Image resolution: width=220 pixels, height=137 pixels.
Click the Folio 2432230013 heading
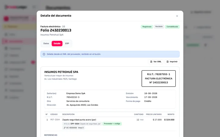pos(56,30)
